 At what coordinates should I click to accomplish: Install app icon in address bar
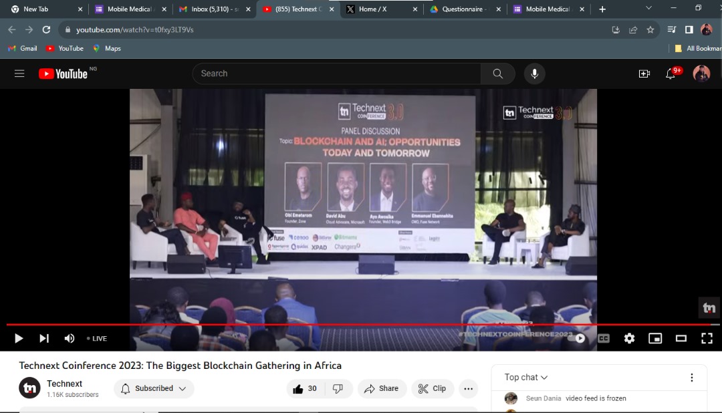616,29
